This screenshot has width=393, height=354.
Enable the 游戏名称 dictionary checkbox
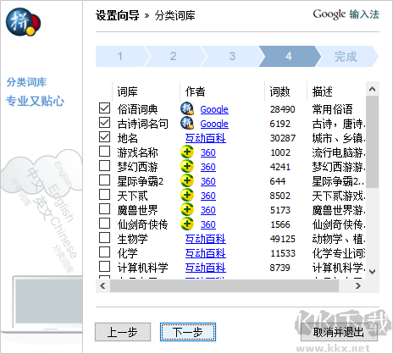[x=105, y=151]
